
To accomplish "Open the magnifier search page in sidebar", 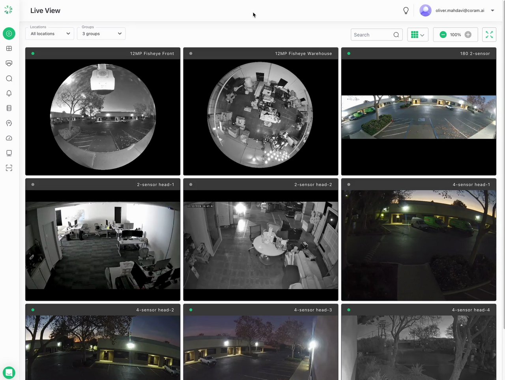I will pos(9,79).
